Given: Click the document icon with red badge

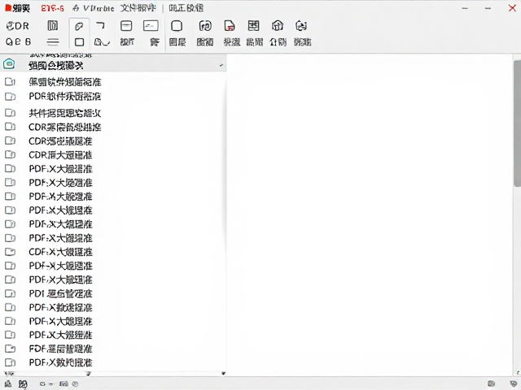Looking at the screenshot, I should (230, 25).
